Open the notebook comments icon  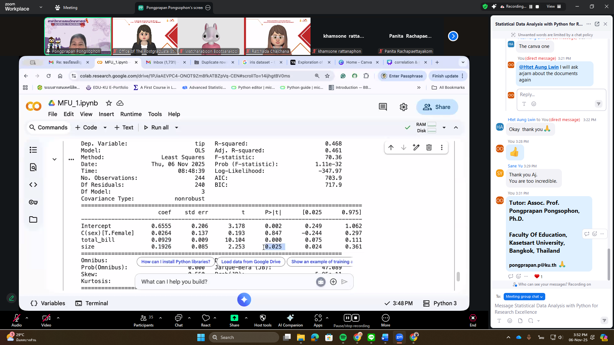pyautogui.click(x=383, y=107)
